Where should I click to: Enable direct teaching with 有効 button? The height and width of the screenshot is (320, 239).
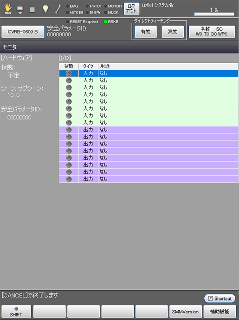(x=146, y=32)
